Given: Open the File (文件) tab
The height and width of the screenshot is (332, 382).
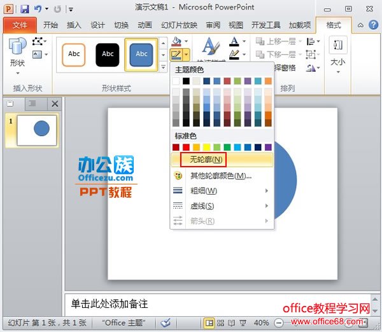Looking at the screenshot, I should coord(20,25).
